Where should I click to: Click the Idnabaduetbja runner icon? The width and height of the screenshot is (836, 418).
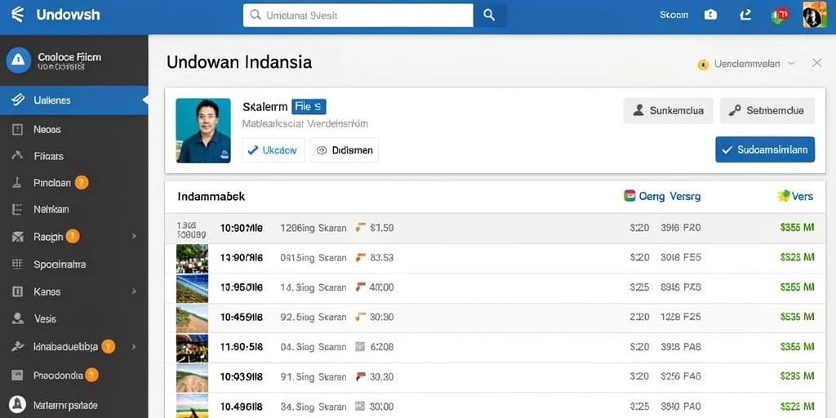point(18,346)
